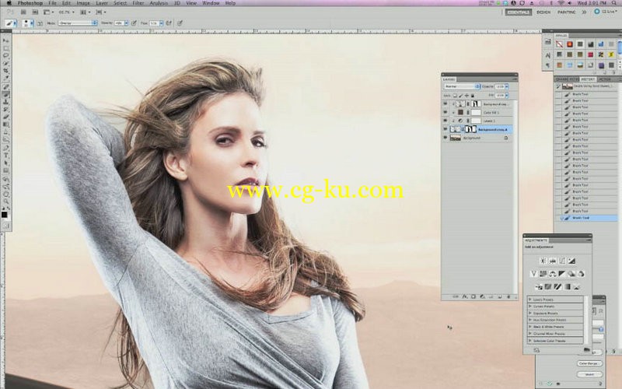Add a Black & White adjustment
Viewport: 622px width, 389px height.
click(x=562, y=274)
